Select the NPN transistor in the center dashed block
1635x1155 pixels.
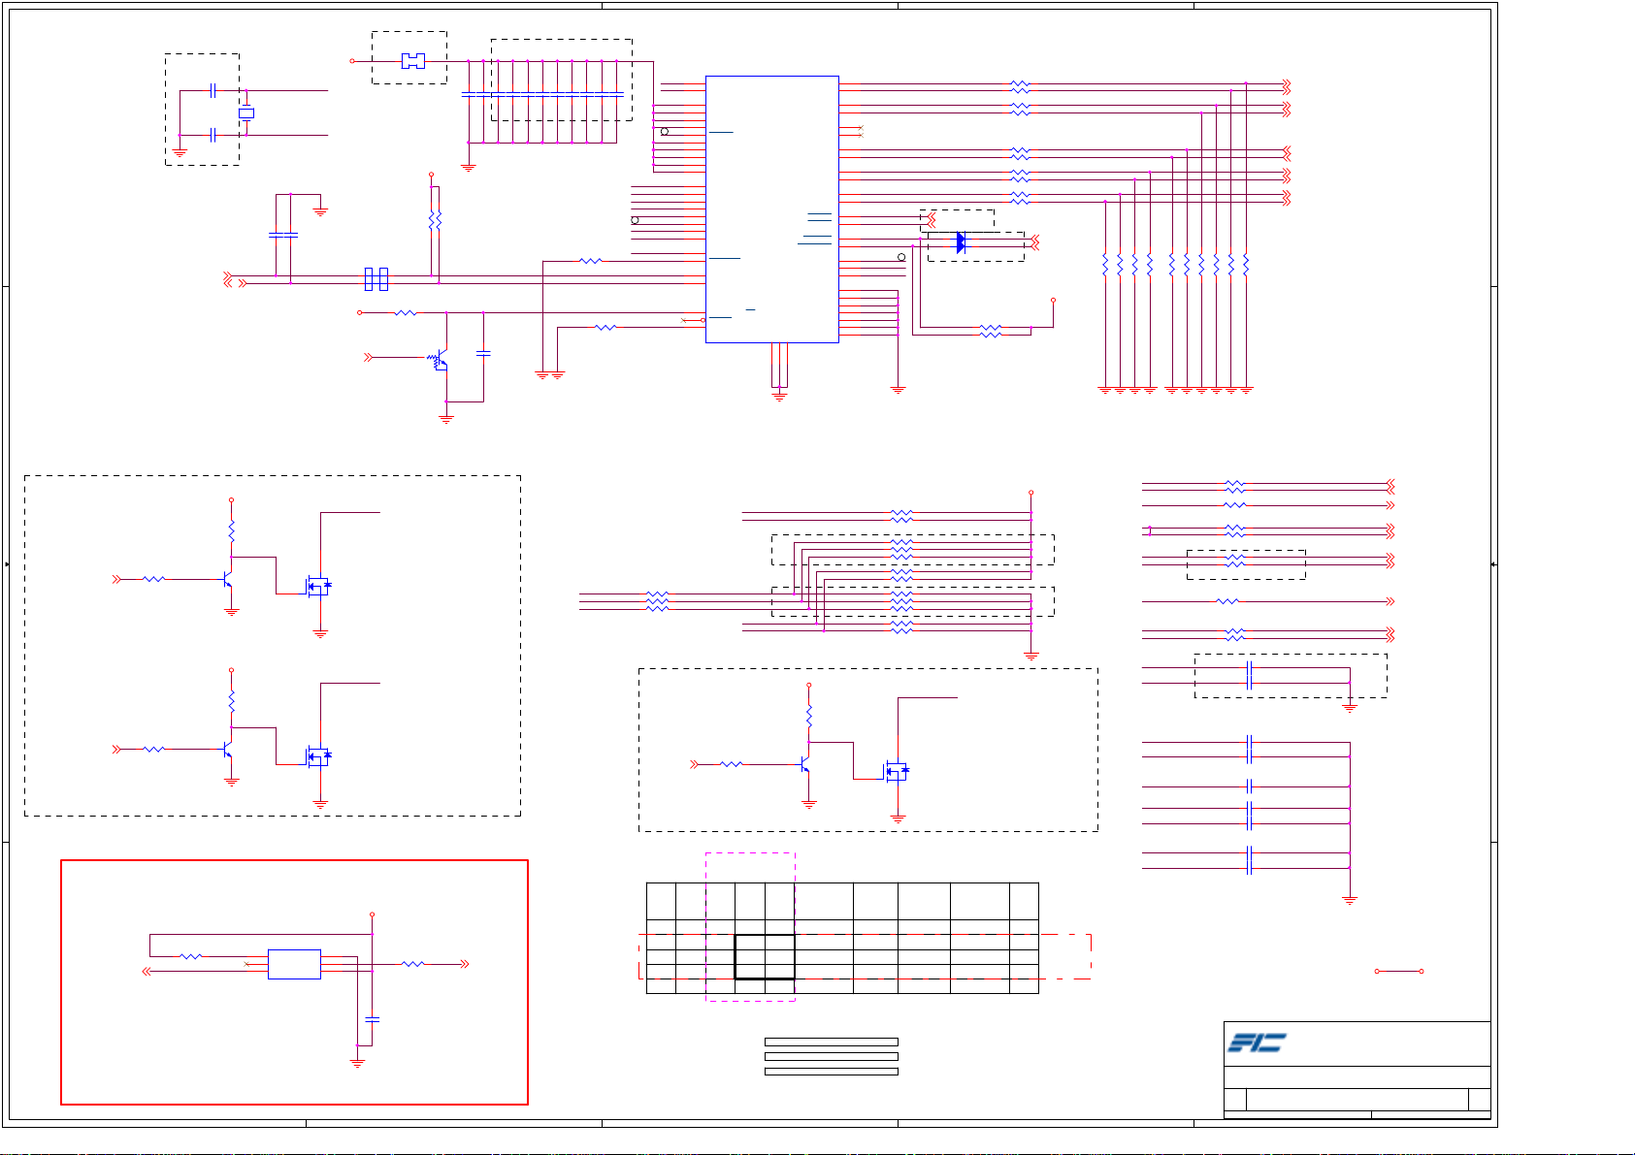point(804,765)
